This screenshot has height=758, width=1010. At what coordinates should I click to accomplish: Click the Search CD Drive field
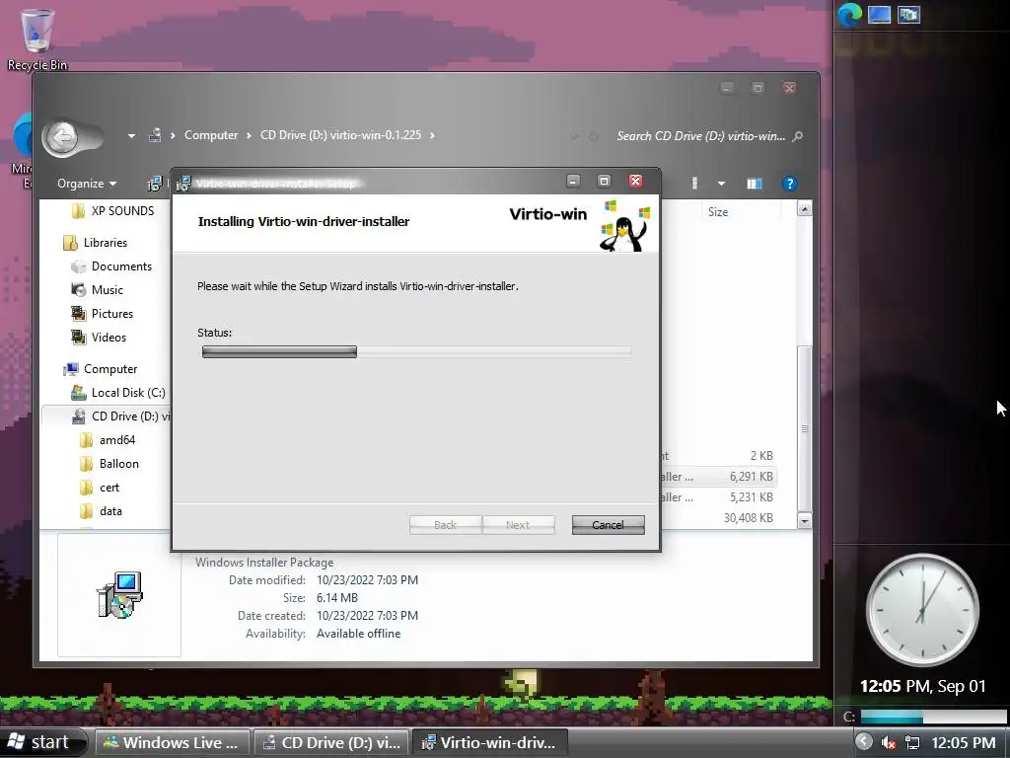coord(700,136)
